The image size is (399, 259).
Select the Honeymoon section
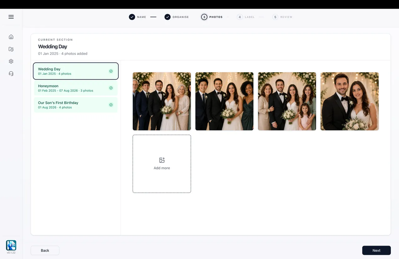[76, 88]
